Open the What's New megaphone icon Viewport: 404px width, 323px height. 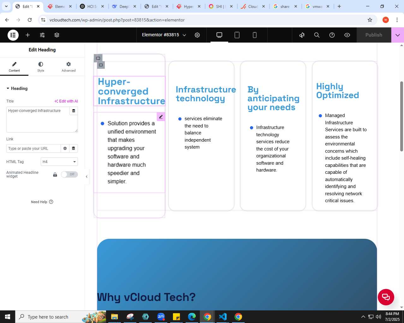tap(302, 35)
